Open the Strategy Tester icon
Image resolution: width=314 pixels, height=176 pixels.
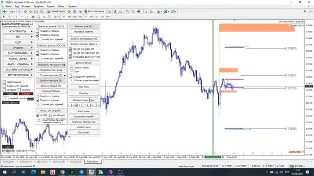coord(42,11)
